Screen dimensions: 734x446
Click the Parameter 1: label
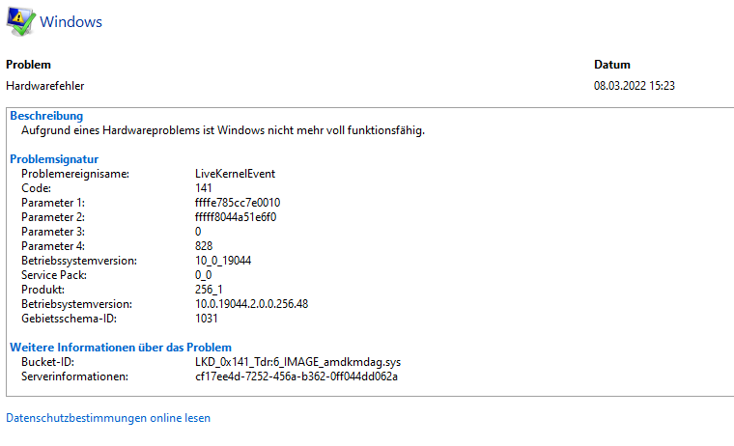[x=53, y=203]
